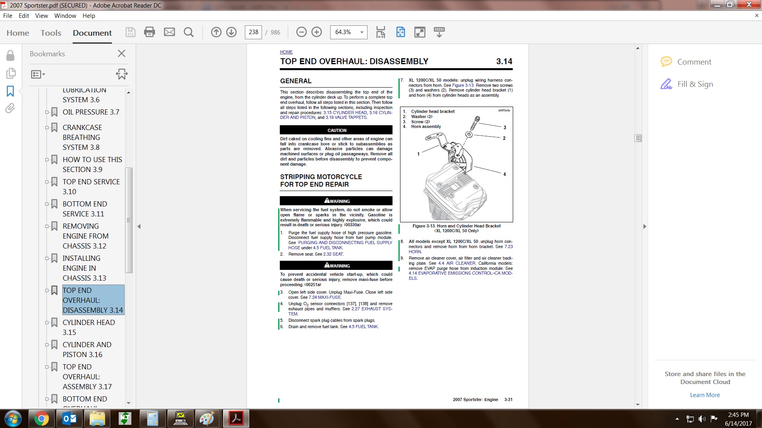The image size is (762, 428).
Task: Enter full screen read mode icon
Action: coord(419,32)
